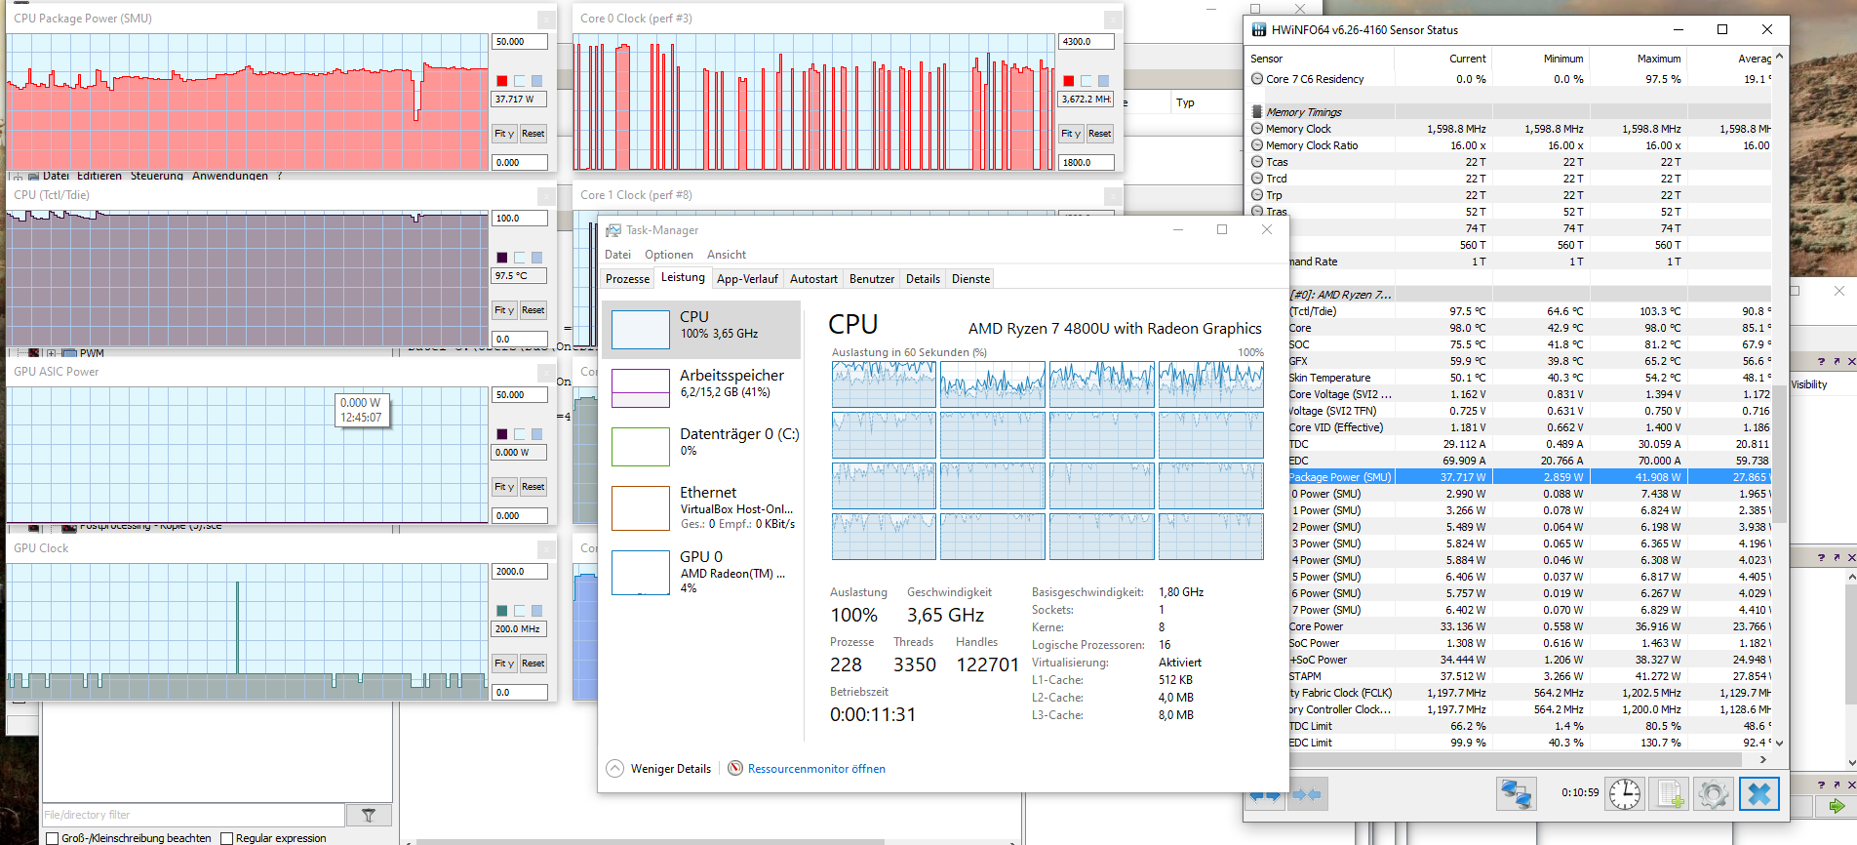Switch to the App-Verlauf tab
1857x845 pixels.
pyautogui.click(x=747, y=279)
